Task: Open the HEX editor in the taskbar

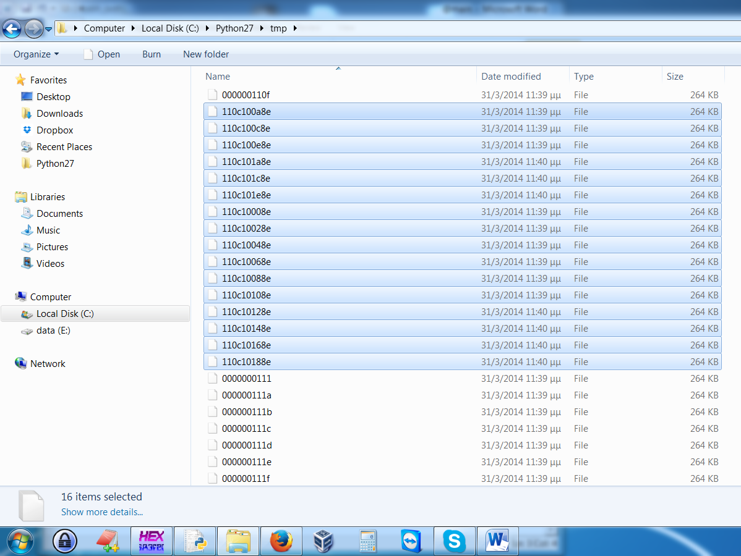Action: (151, 541)
